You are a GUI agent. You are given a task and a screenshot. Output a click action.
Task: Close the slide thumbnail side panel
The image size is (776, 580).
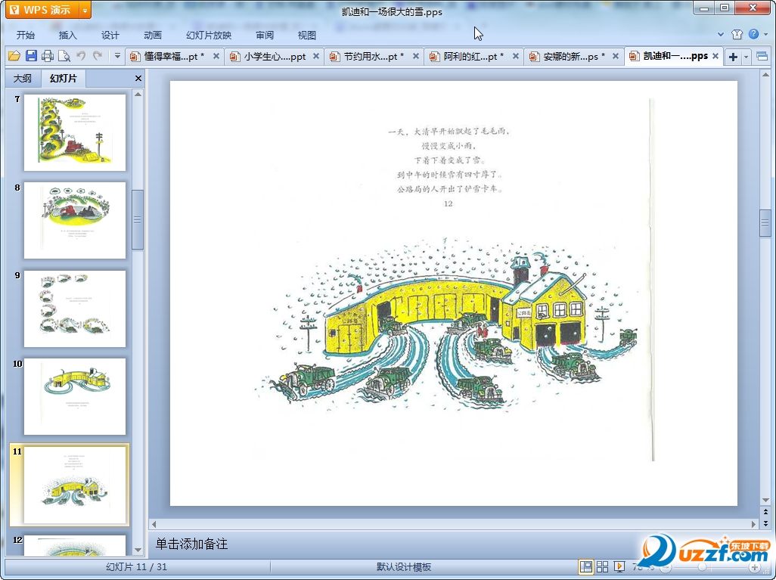click(138, 79)
